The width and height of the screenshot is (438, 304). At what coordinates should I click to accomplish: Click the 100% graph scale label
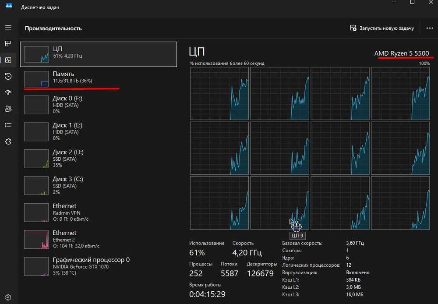pos(424,64)
